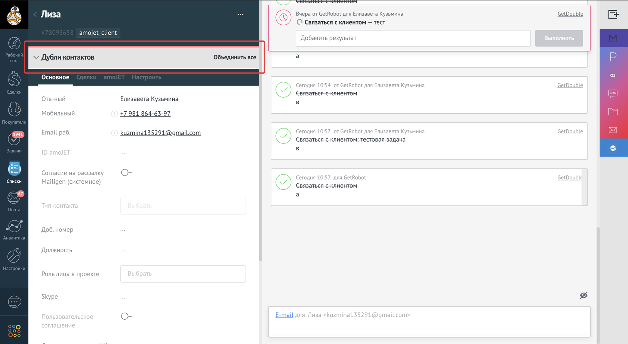The image size is (628, 344).
Task: Open GetDouble link in 10:54 task
Action: [x=570, y=85]
